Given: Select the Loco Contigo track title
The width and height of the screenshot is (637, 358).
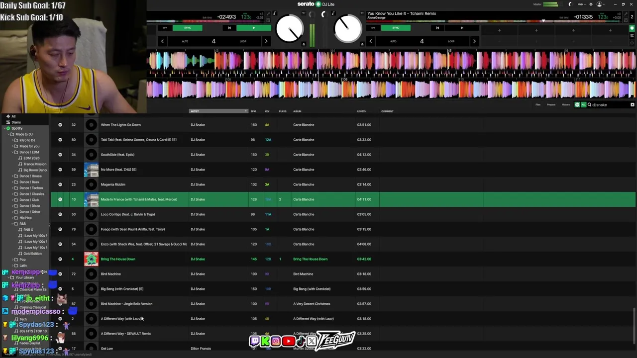Looking at the screenshot, I should [x=128, y=214].
